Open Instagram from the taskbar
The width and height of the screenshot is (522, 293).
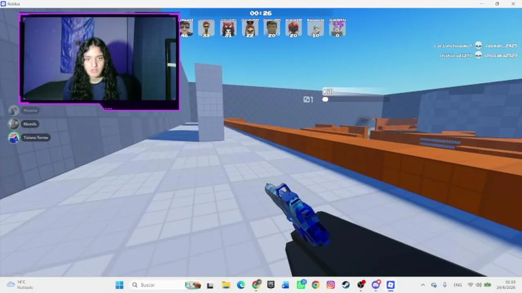pyautogui.click(x=331, y=285)
